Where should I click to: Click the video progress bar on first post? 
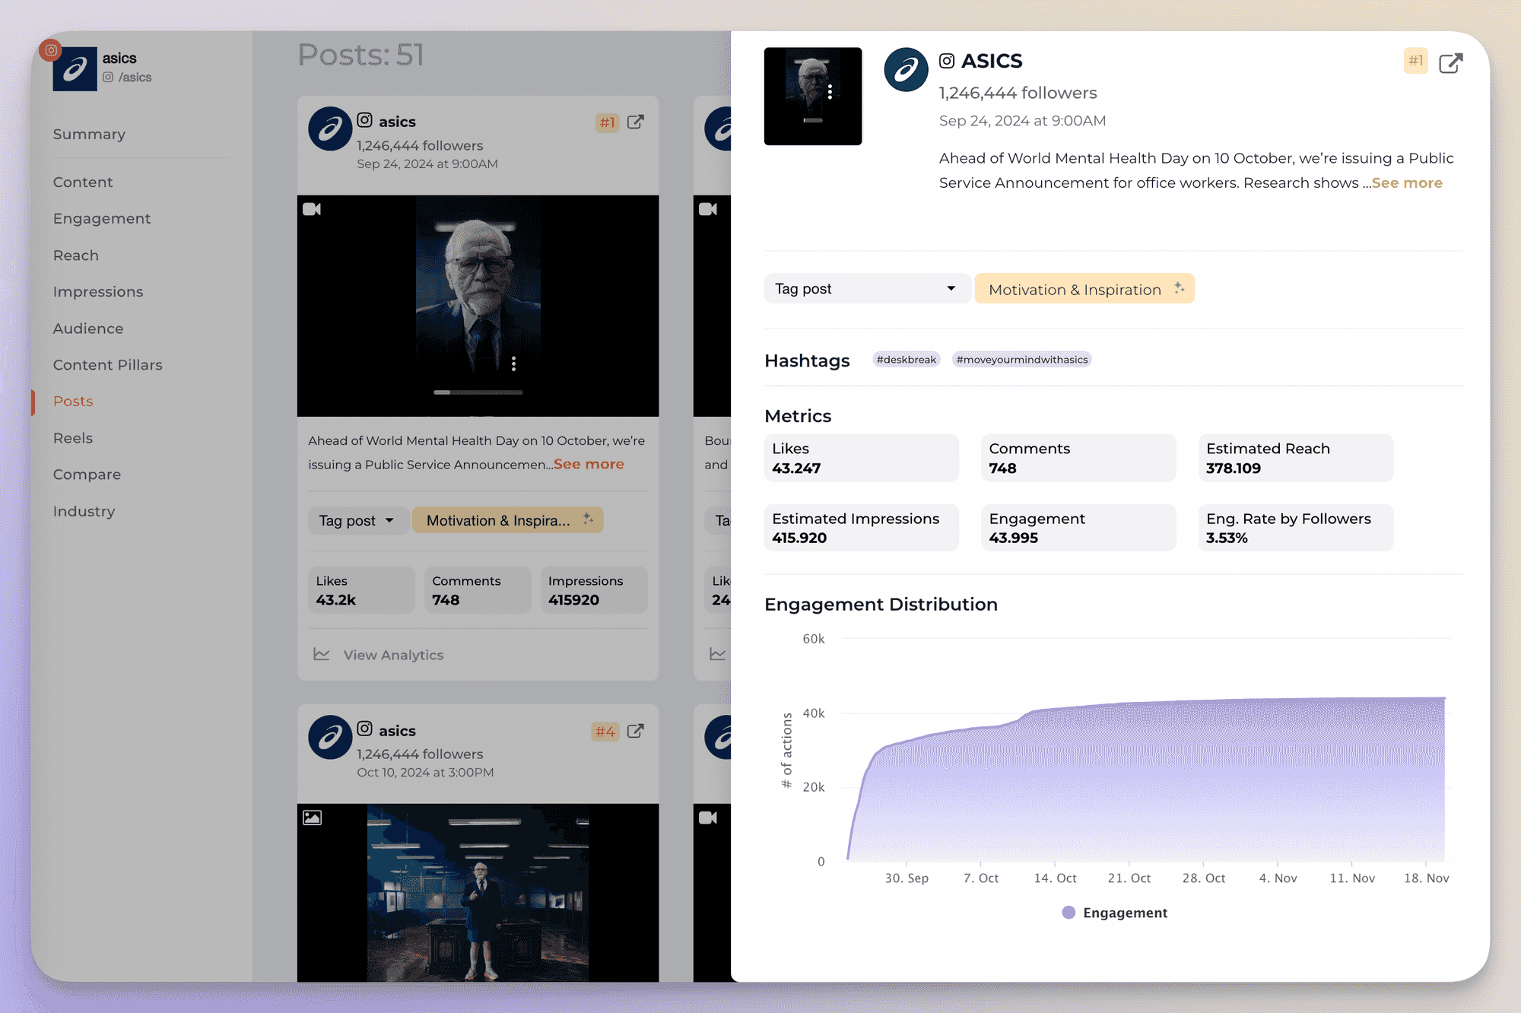point(478,392)
